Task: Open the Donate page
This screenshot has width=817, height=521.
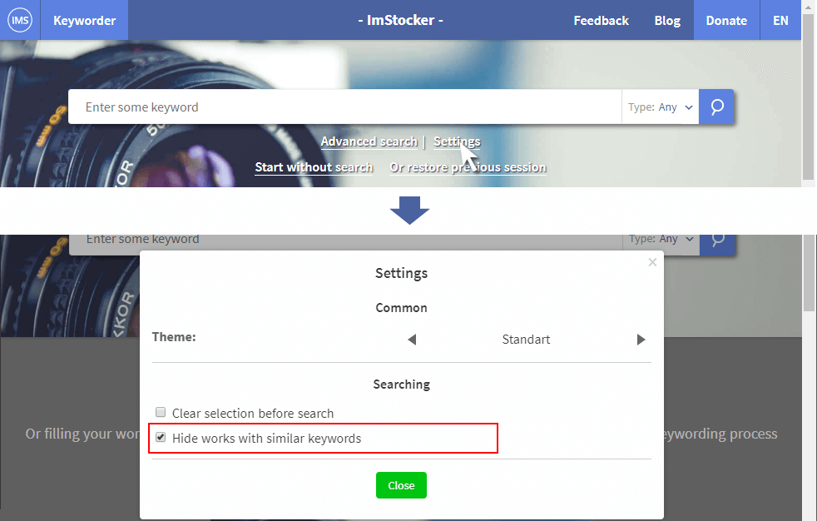Action: [x=726, y=20]
